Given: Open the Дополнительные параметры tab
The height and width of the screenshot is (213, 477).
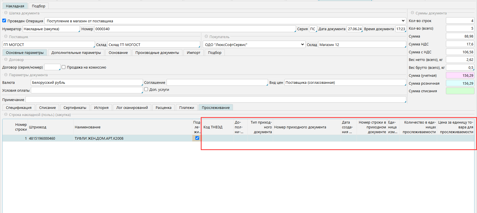Looking at the screenshot, I should (76, 52).
